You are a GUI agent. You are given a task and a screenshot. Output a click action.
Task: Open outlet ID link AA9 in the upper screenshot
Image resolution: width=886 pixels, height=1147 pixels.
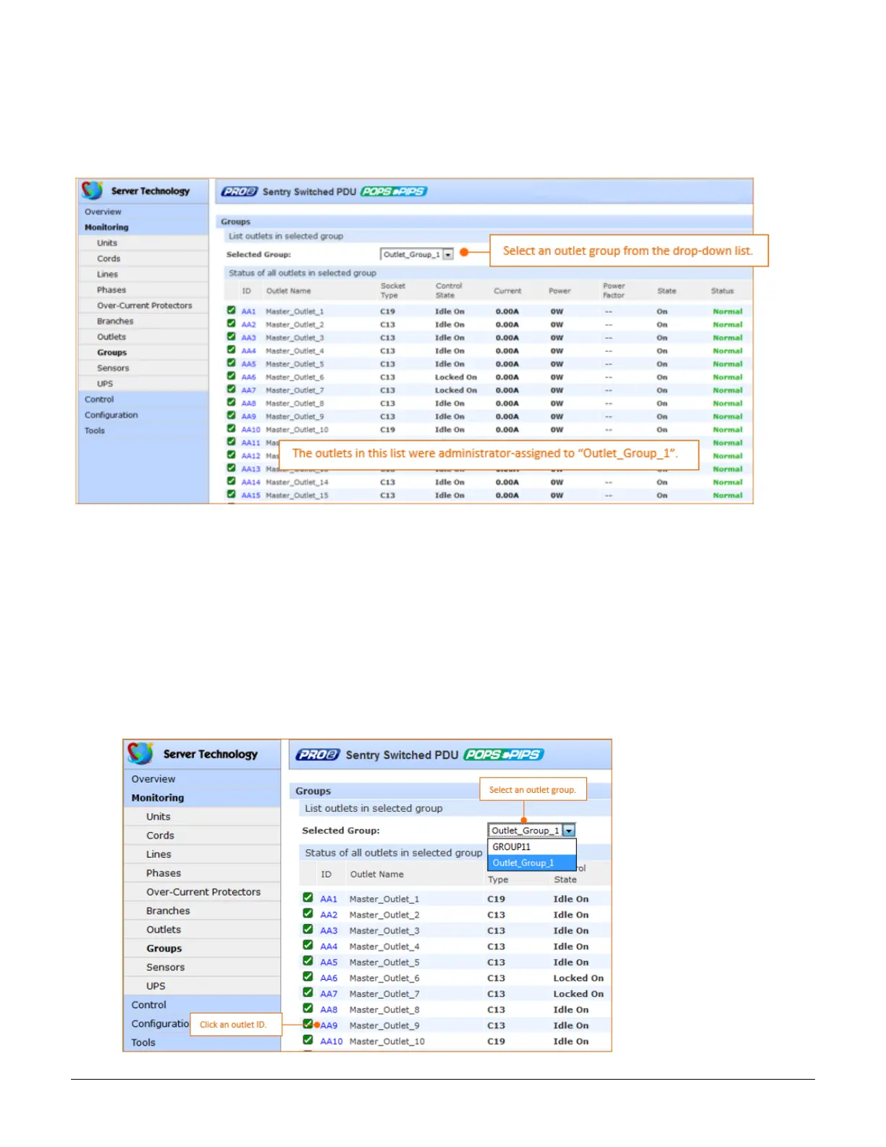point(248,416)
